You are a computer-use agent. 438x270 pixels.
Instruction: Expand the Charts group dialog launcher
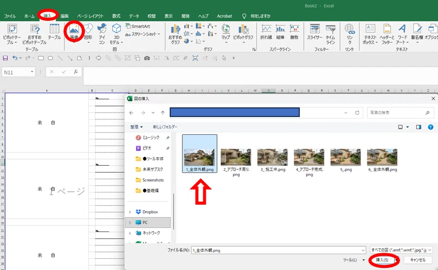pos(254,49)
